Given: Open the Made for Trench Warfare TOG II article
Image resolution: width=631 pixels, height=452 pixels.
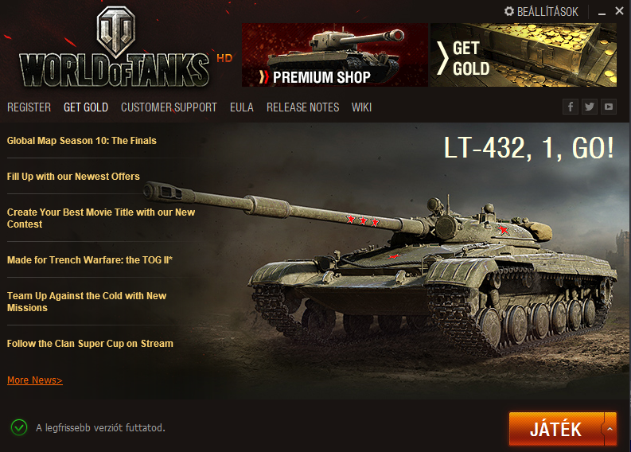Looking at the screenshot, I should (90, 260).
